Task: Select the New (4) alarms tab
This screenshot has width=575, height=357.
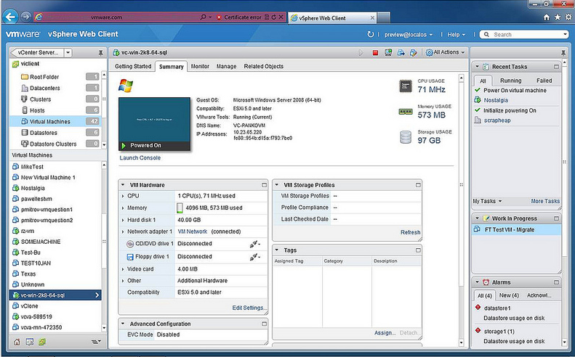Action: click(x=509, y=295)
